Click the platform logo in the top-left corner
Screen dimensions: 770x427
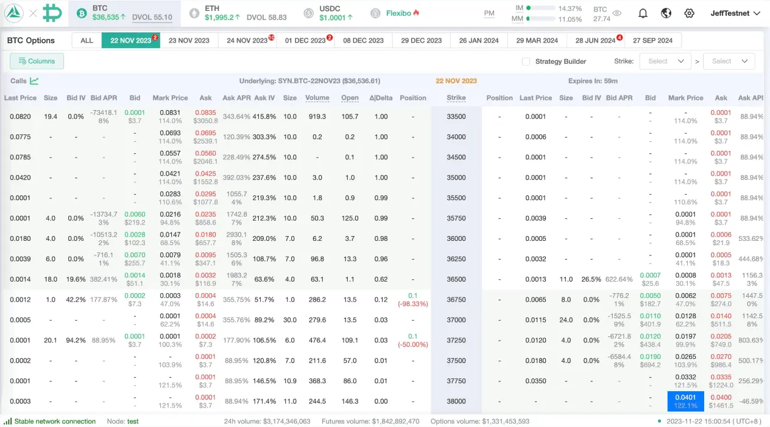13,12
